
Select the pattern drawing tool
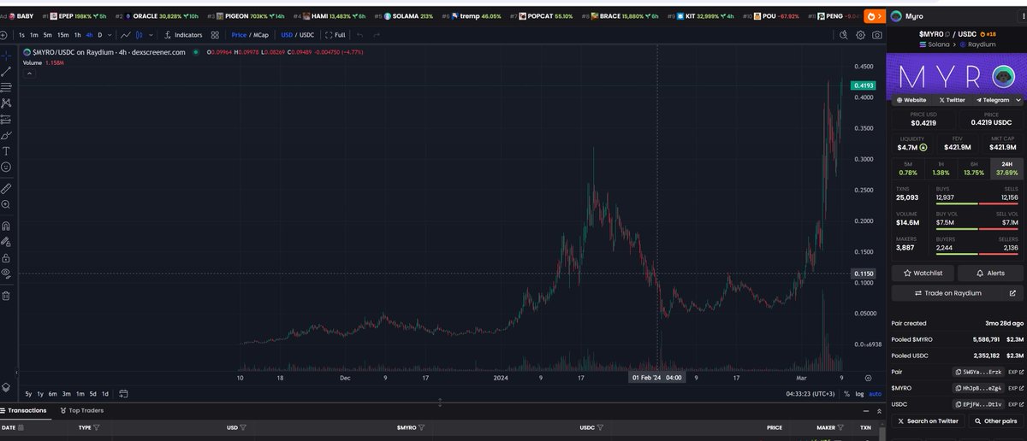click(6, 103)
